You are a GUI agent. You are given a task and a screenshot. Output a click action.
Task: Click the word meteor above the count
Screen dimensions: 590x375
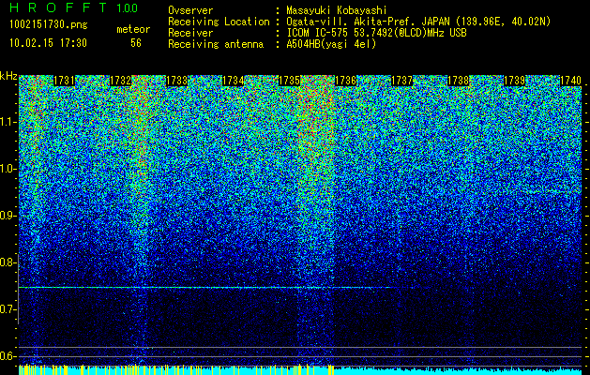click(133, 29)
